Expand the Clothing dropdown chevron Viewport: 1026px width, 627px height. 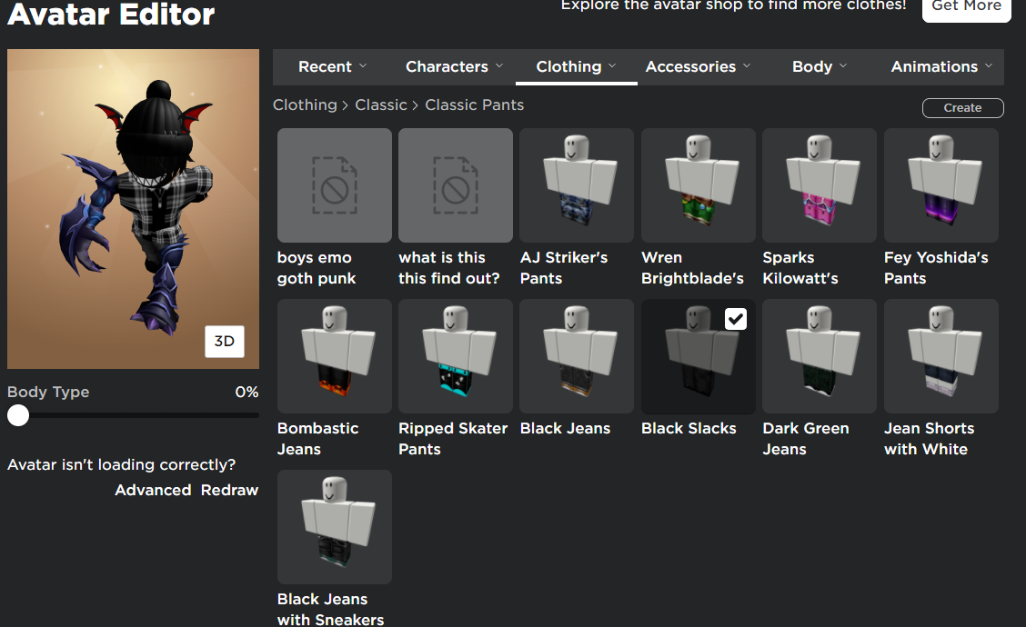tap(612, 66)
